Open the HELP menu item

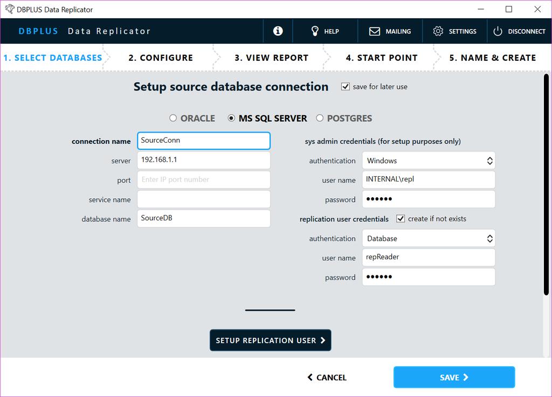(325, 31)
